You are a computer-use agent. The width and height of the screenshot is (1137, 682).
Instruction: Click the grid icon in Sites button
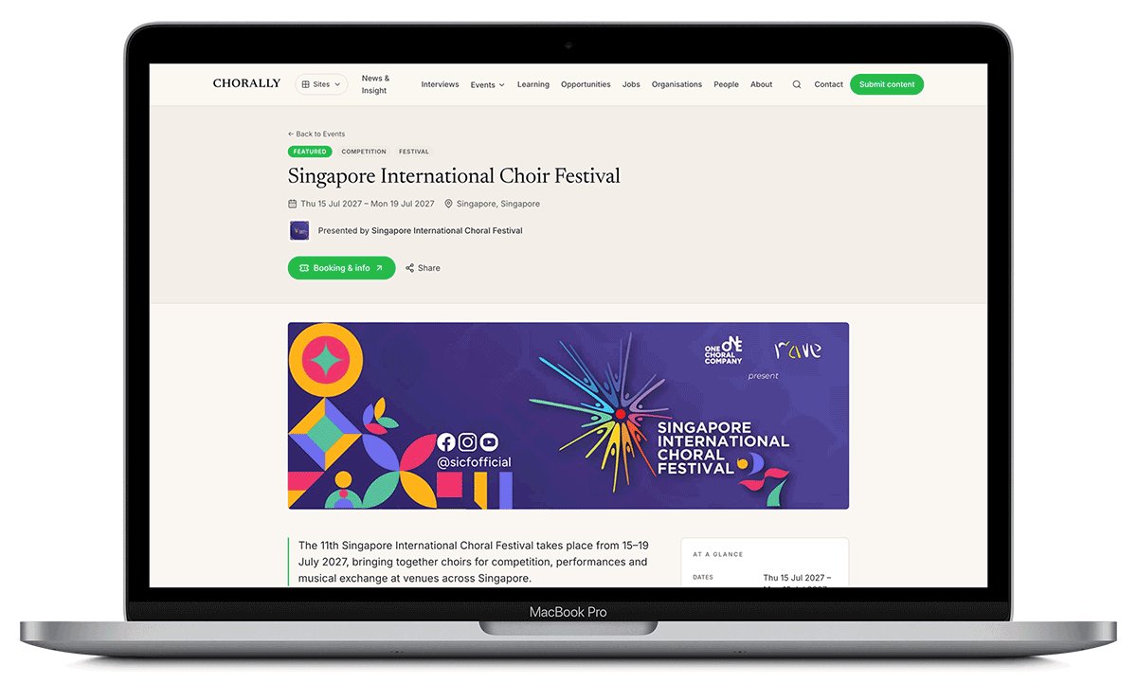(x=306, y=84)
